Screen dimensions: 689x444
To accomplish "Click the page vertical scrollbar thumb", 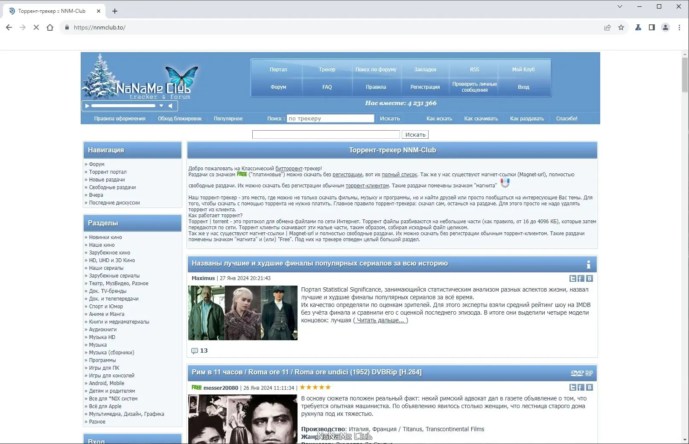I will click(685, 75).
